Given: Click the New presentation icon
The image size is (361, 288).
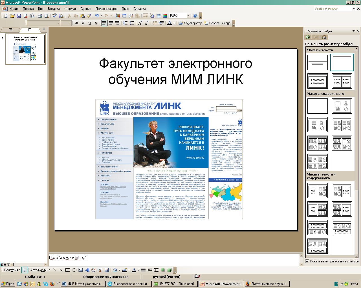Looking at the screenshot, I should [x=6, y=16].
